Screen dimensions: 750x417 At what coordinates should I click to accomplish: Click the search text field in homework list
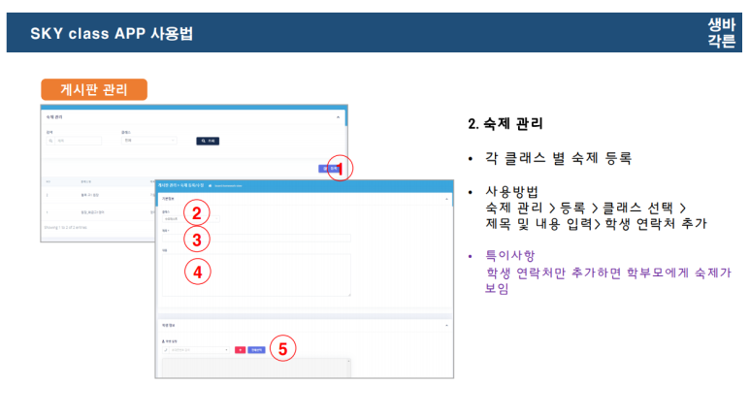(79, 141)
